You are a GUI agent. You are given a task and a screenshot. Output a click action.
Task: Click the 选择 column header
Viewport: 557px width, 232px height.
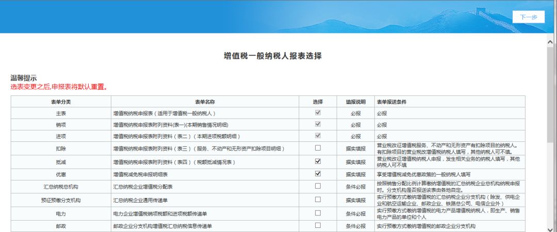(x=318, y=102)
